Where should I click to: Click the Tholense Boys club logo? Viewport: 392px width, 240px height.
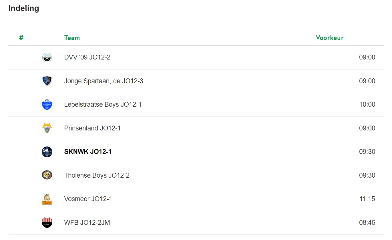pos(47,175)
